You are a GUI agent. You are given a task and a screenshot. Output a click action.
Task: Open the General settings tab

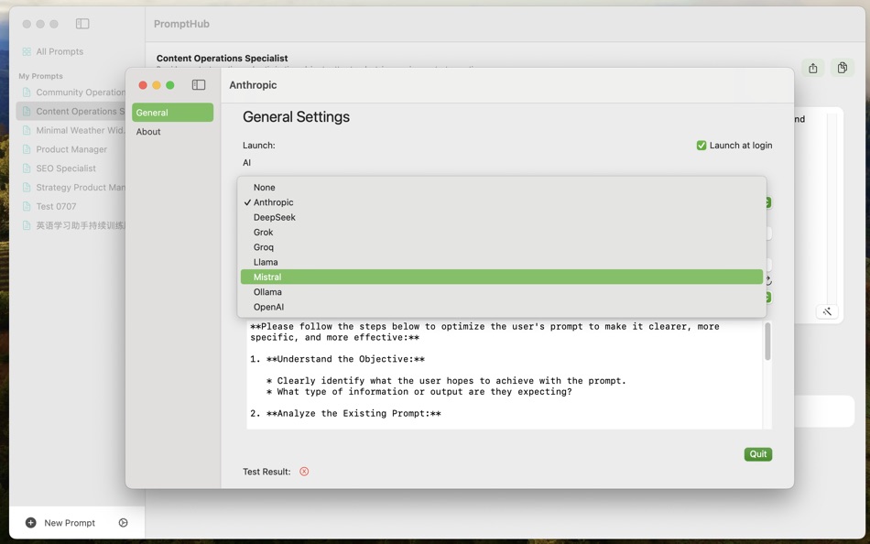172,112
